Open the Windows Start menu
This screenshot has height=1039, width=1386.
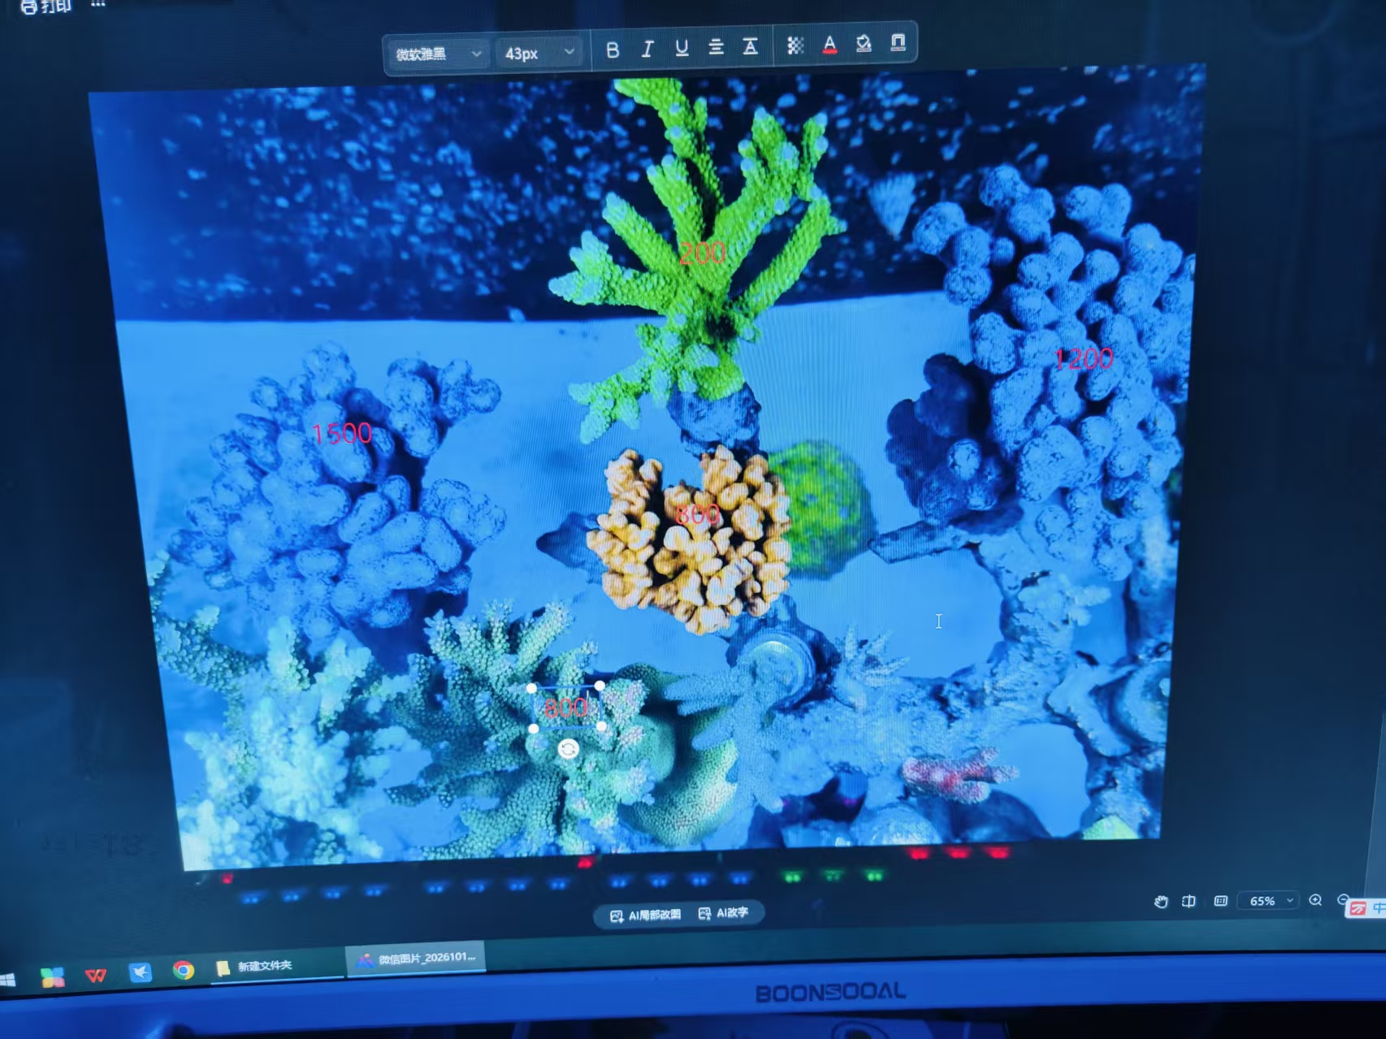click(x=7, y=980)
